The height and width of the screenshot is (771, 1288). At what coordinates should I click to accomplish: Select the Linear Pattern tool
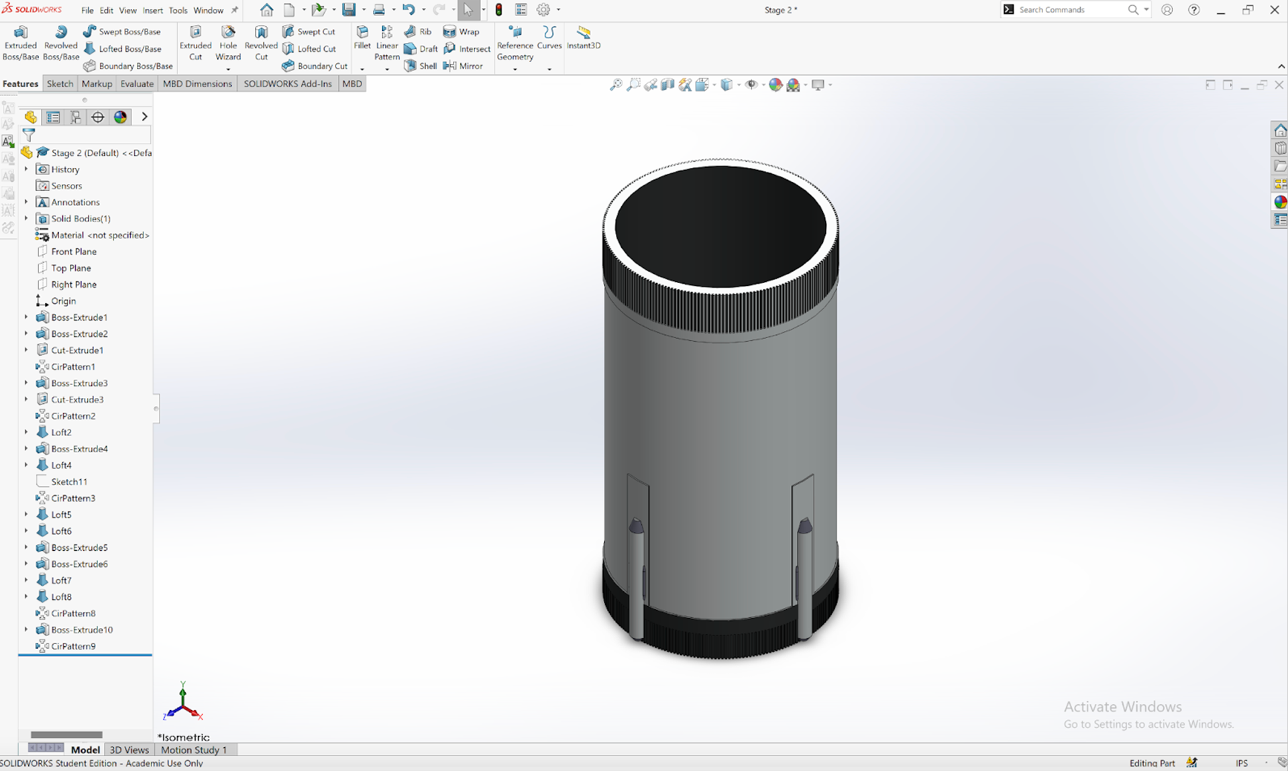387,43
